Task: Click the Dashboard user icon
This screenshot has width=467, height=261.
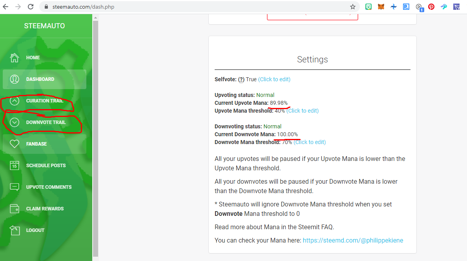Action: pyautogui.click(x=14, y=79)
